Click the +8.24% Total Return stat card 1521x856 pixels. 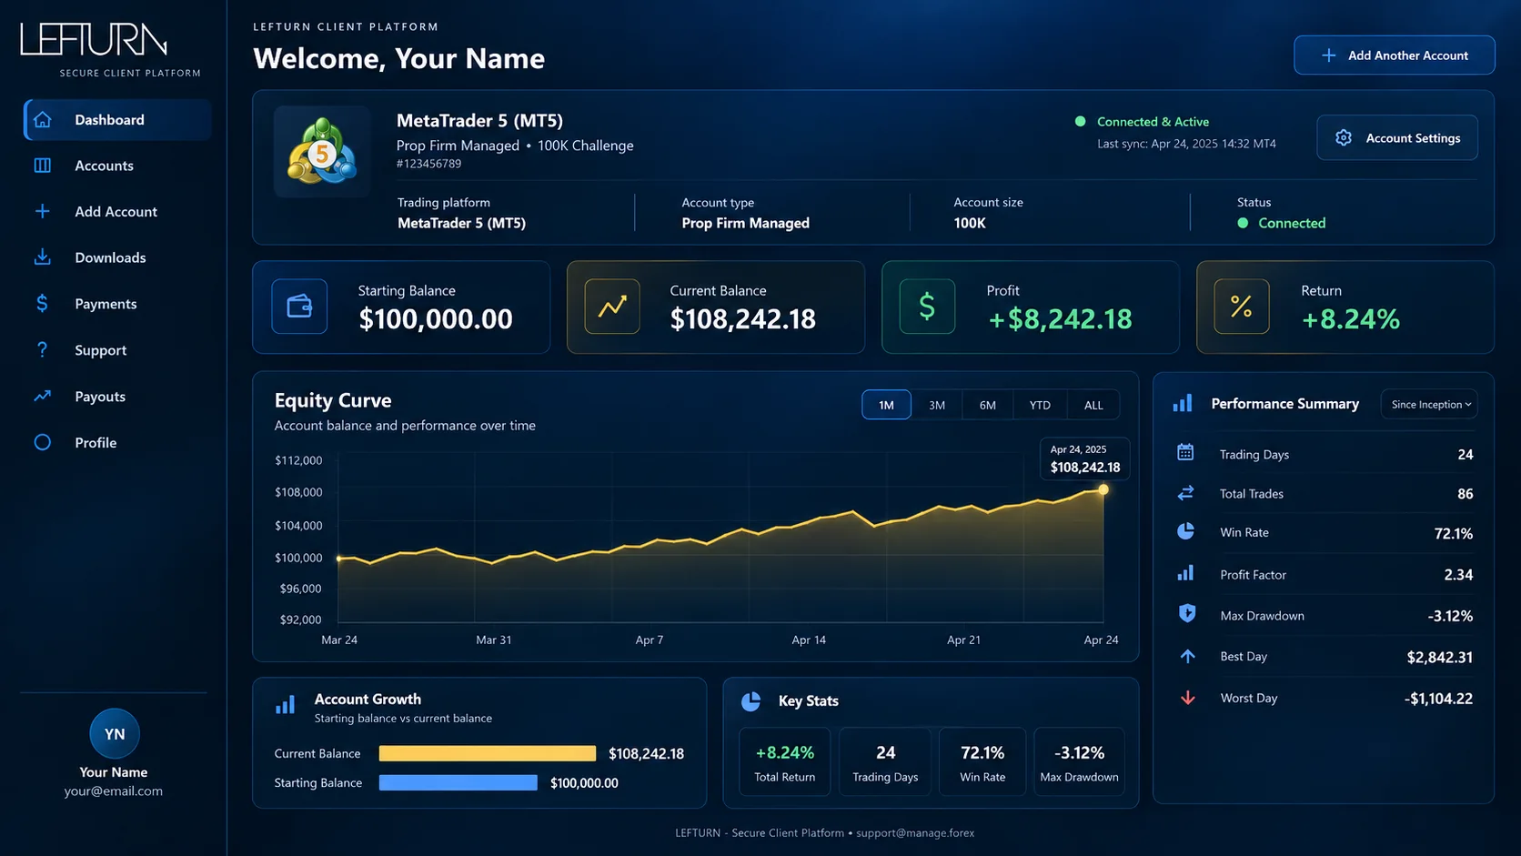pyautogui.click(x=785, y=762)
